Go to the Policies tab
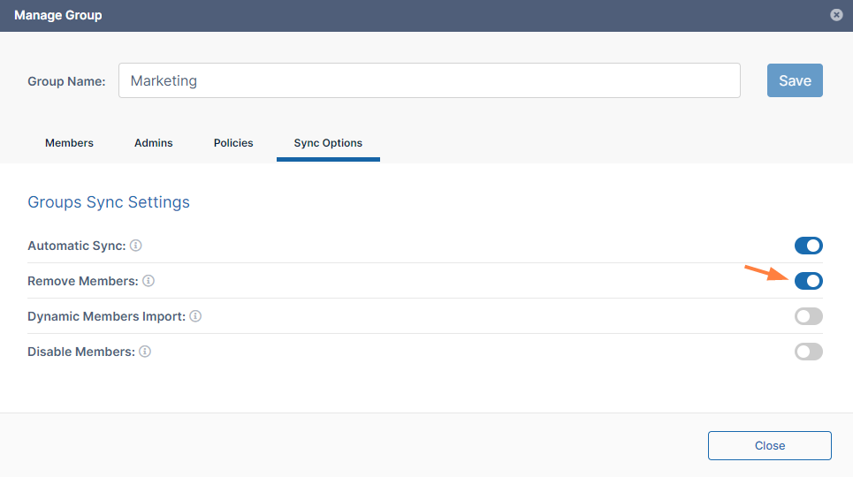 point(233,143)
